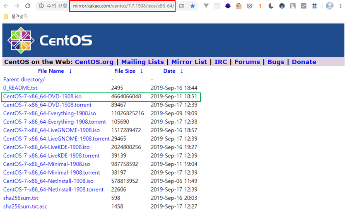The width and height of the screenshot is (347, 211).
Task: Click the down arrow beside Date
Action: tap(182, 71)
